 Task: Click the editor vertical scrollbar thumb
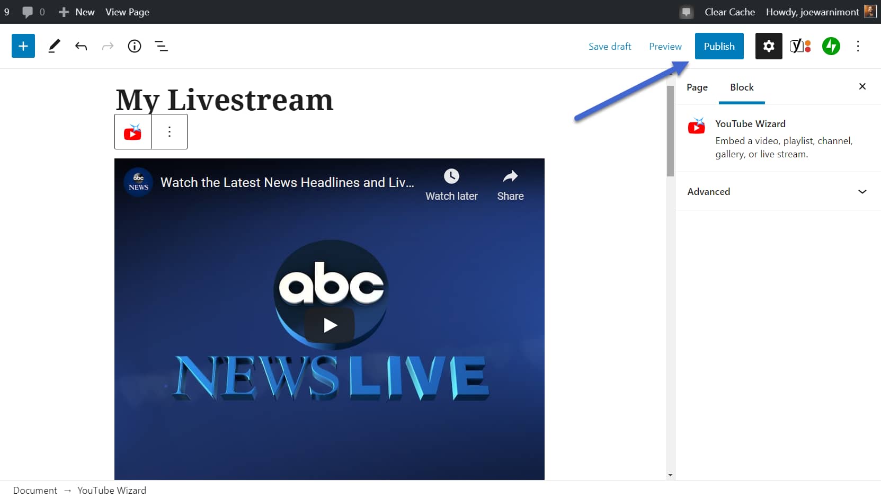coord(670,131)
